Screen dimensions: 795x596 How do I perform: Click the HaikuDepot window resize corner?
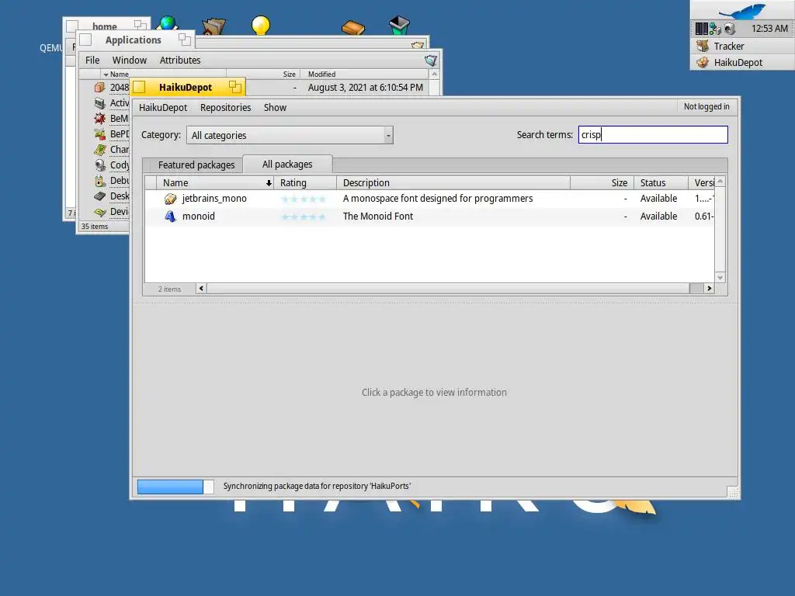[733, 493]
